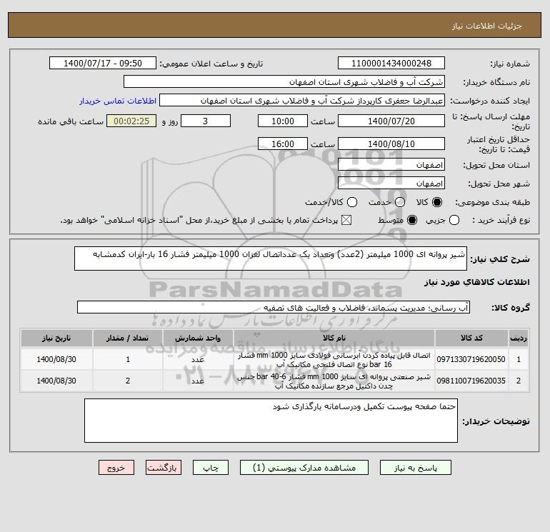Click item code 0971330719620050
Screen dimensions: 550x532
pos(471,359)
